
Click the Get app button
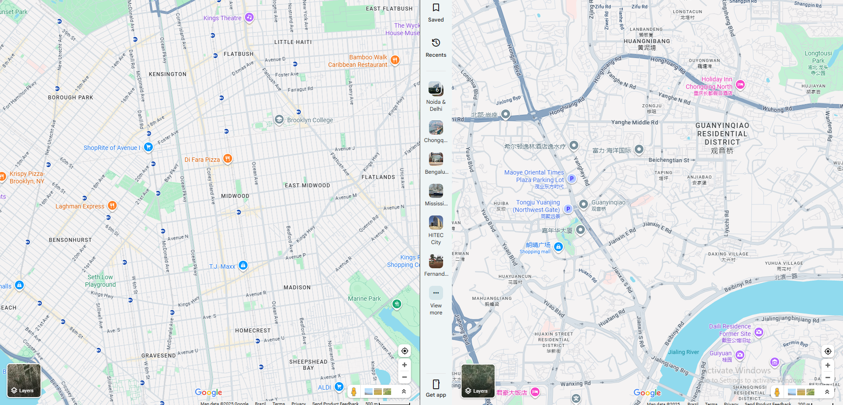click(x=436, y=388)
